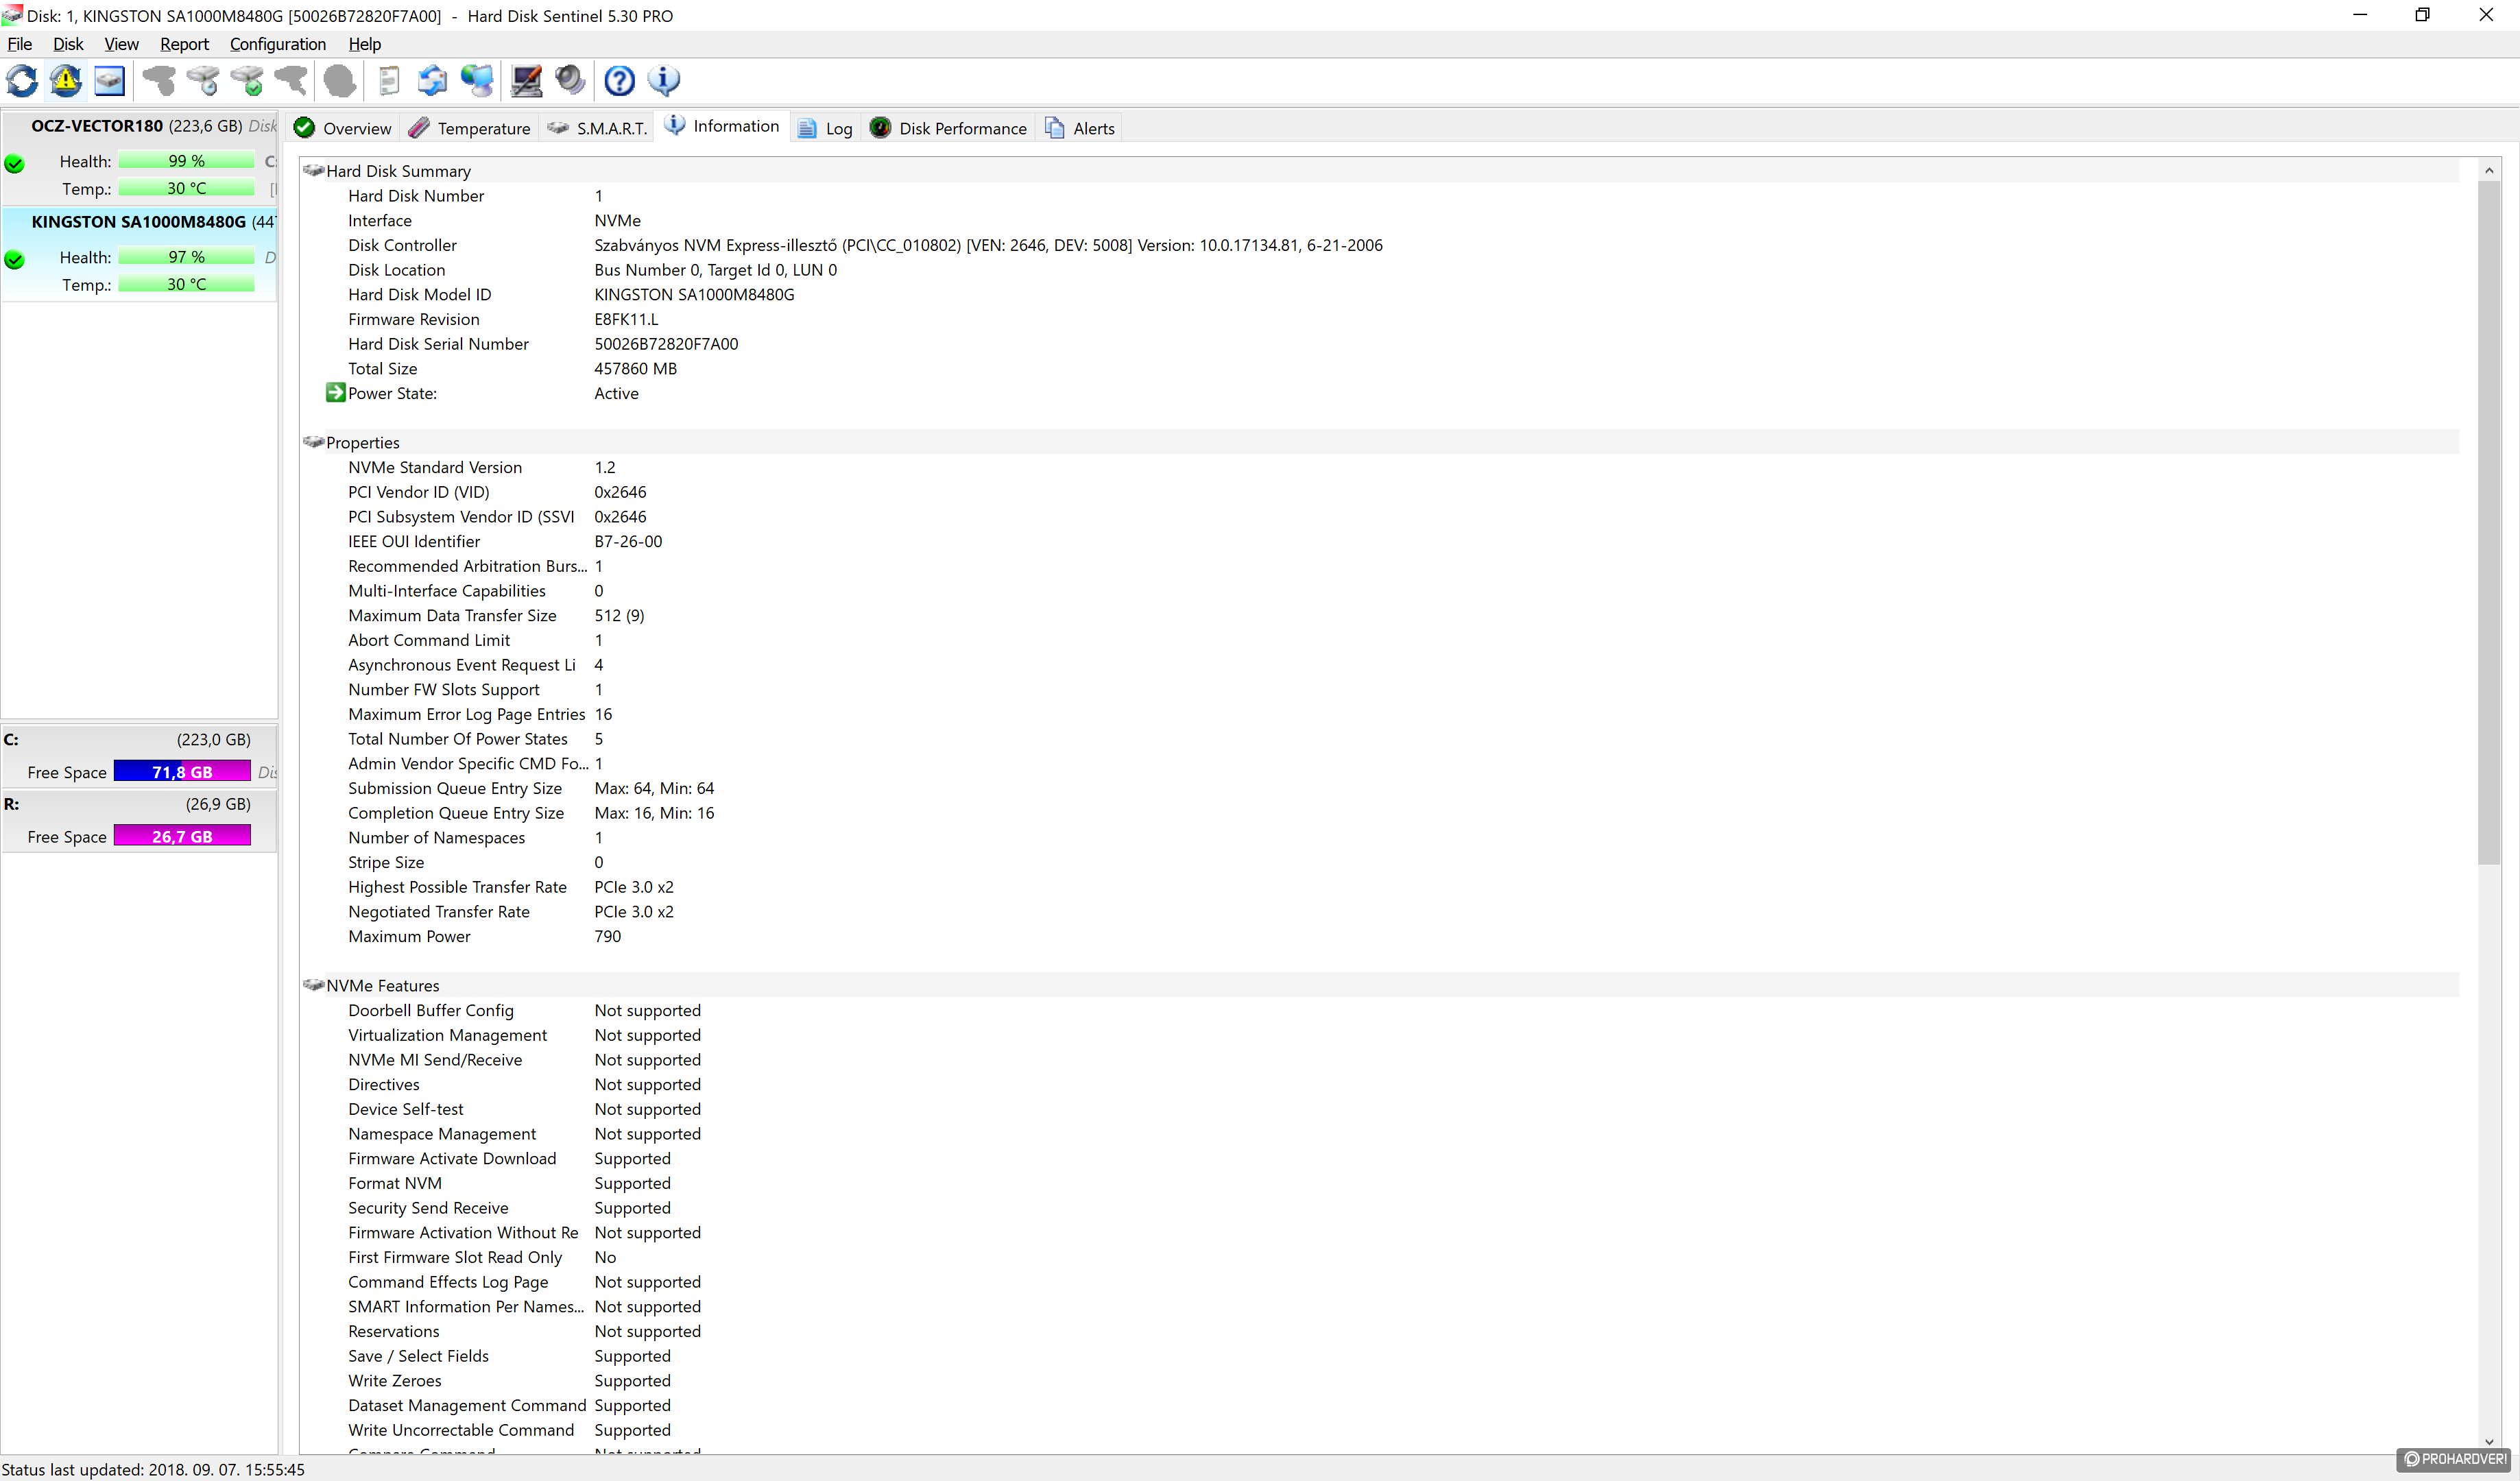Click the NVMe Features section disk icon
This screenshot has width=2520, height=1481.
pos(313,984)
